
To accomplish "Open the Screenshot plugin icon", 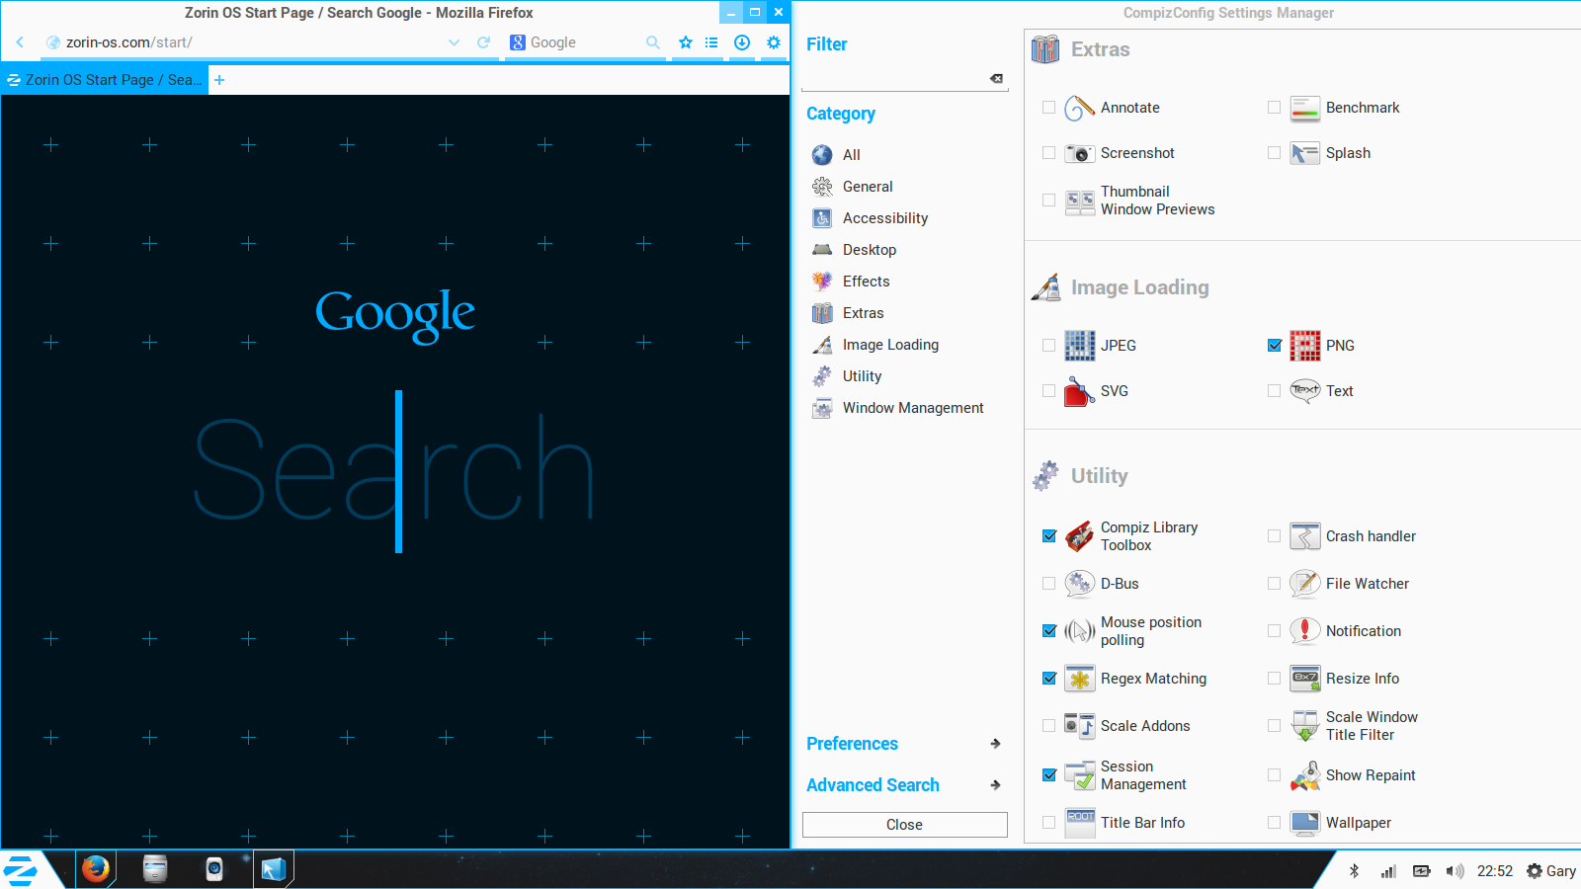I will click(1079, 153).
